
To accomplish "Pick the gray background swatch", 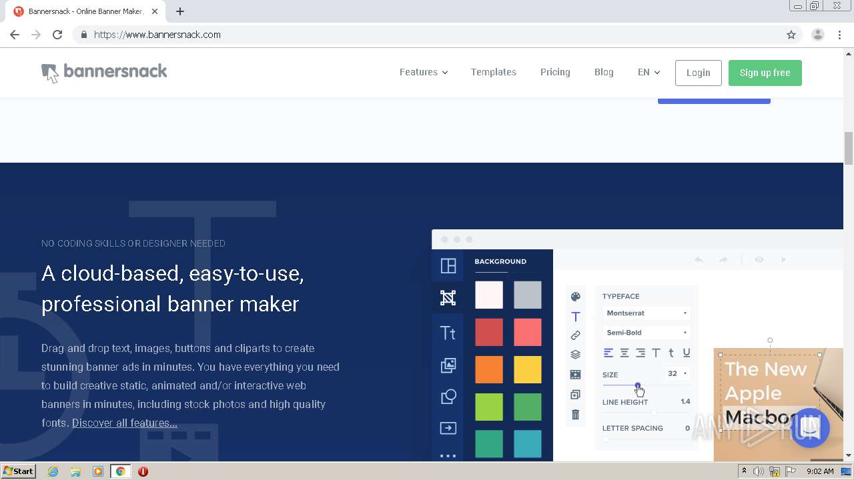I will pos(528,295).
